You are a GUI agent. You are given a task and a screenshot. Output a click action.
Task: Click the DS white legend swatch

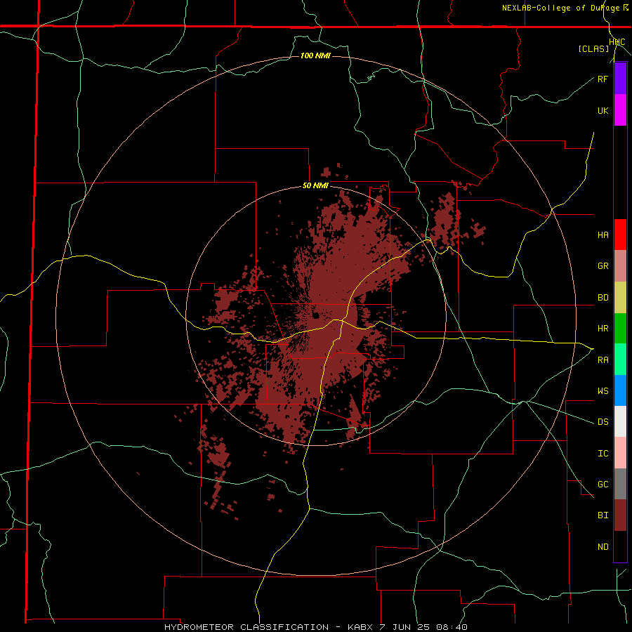620,421
